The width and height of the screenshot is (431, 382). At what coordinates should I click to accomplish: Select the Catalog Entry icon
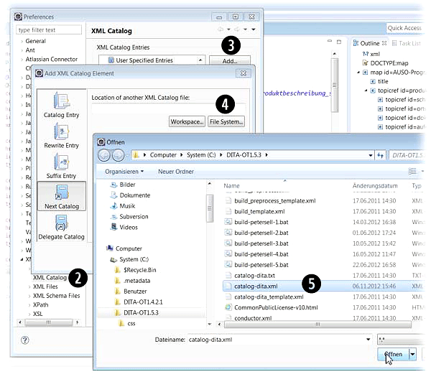coord(62,101)
